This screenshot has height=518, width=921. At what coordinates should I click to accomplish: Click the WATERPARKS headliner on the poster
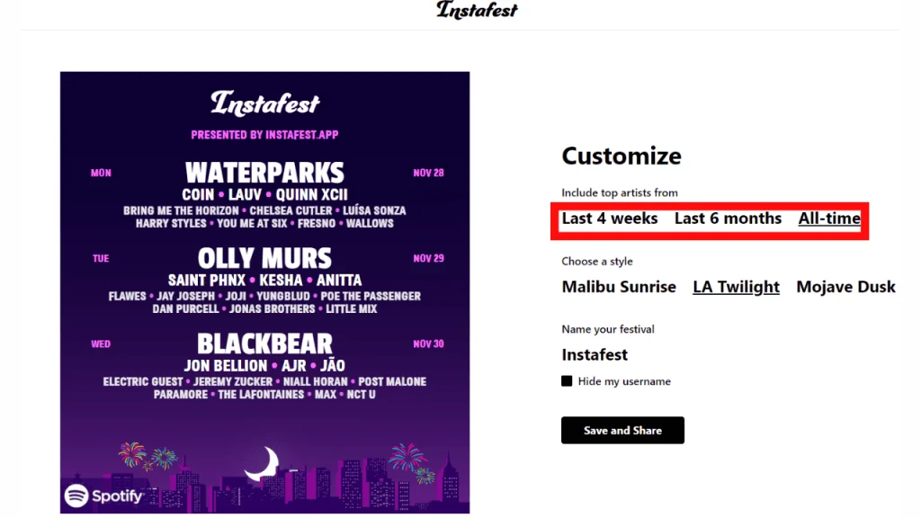click(x=264, y=173)
